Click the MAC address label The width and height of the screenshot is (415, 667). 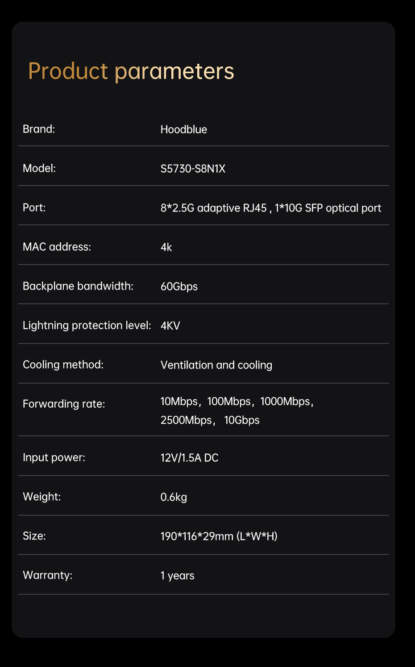pyautogui.click(x=57, y=247)
